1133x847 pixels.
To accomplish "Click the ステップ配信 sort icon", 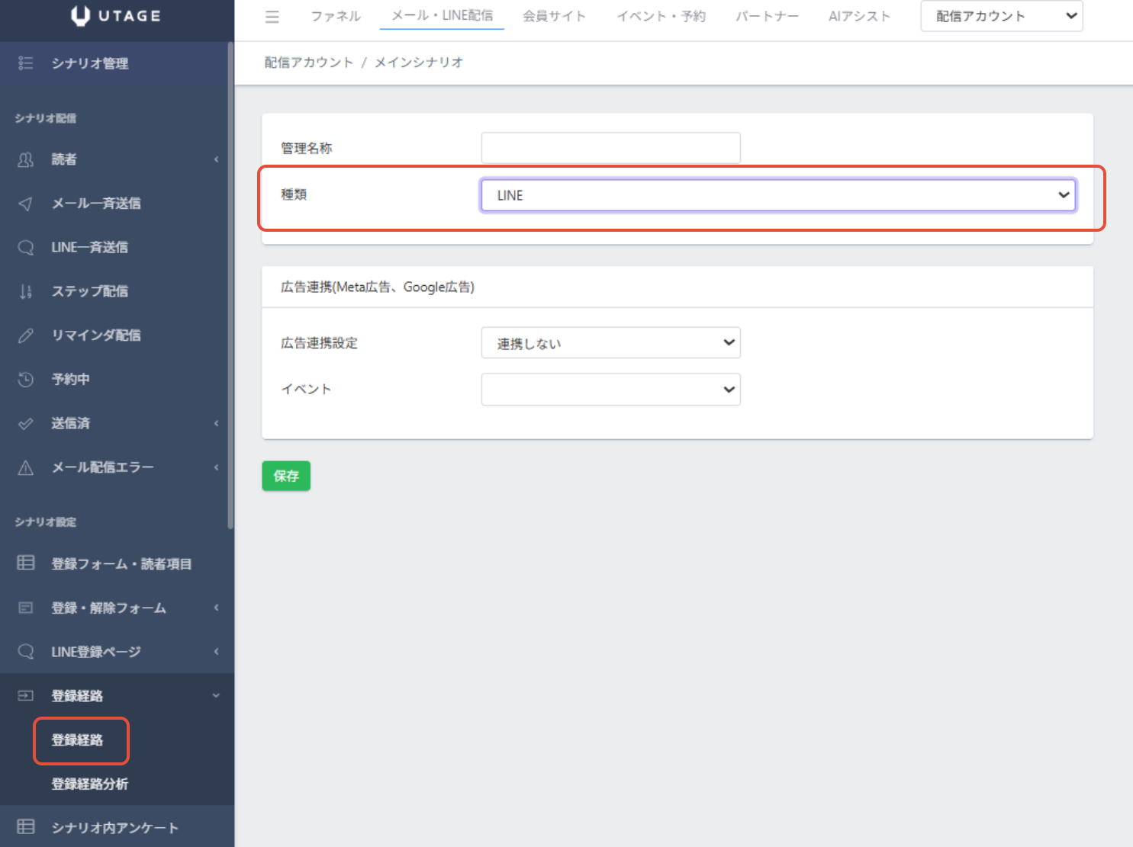I will click(x=26, y=291).
